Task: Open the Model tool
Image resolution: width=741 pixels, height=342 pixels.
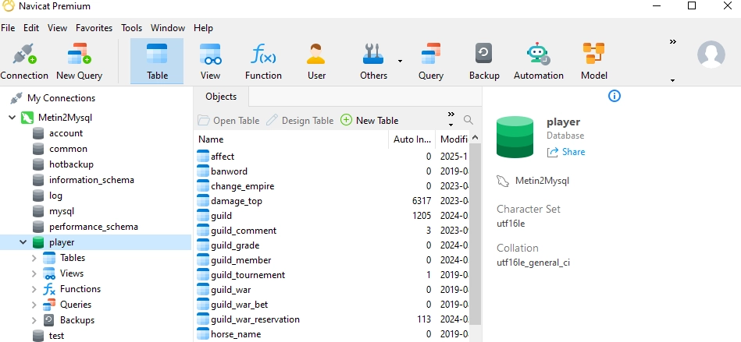Action: tap(593, 62)
